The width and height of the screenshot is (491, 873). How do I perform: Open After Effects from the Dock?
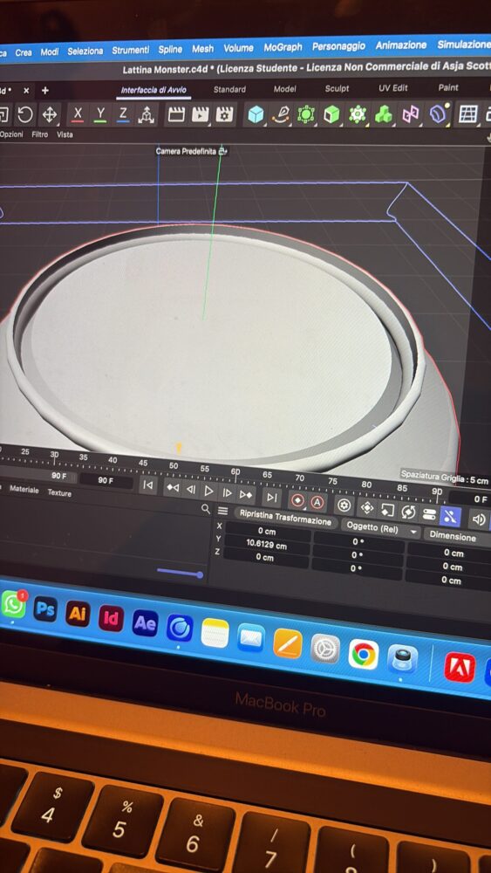pyautogui.click(x=145, y=623)
